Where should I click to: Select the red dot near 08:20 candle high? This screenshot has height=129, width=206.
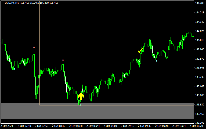(x=63, y=60)
